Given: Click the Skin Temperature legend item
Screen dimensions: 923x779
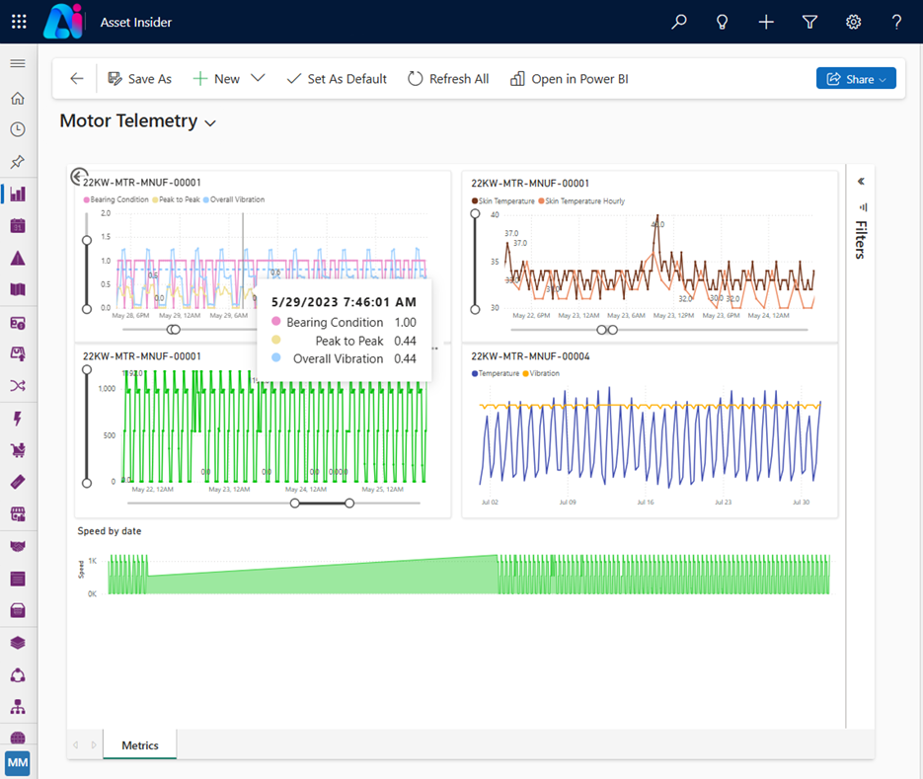Looking at the screenshot, I should (x=503, y=200).
